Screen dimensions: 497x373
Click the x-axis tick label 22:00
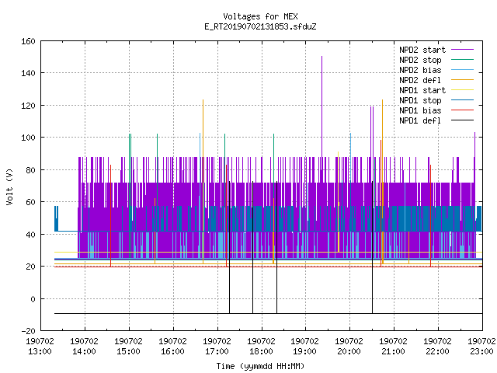(437, 351)
